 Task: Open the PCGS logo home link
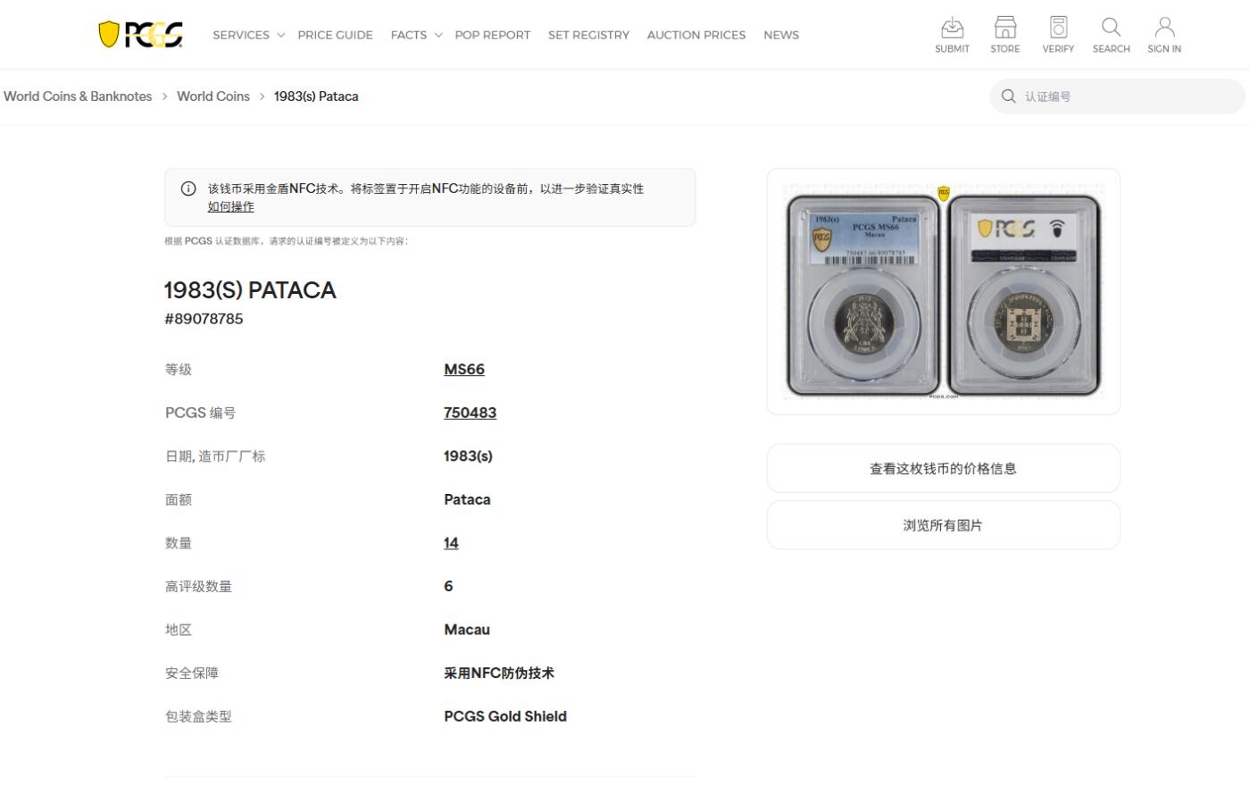[140, 35]
